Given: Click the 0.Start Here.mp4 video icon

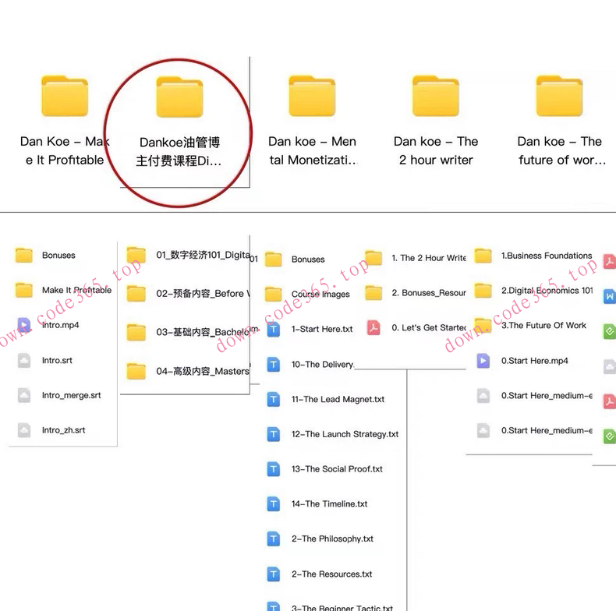Looking at the screenshot, I should [483, 361].
